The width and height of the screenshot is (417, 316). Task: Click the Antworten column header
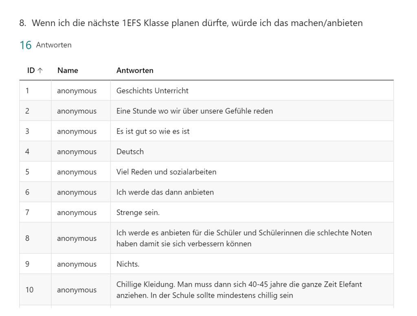[x=135, y=70]
